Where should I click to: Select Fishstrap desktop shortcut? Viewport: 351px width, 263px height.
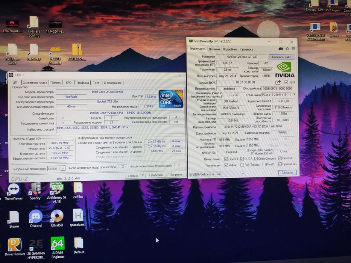tap(34, 52)
